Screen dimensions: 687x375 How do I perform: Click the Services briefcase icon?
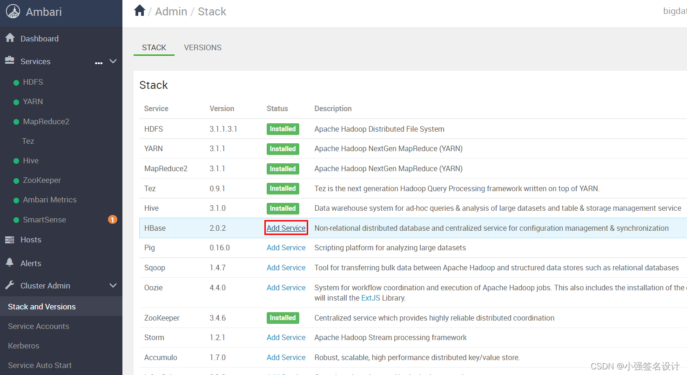[x=10, y=61]
